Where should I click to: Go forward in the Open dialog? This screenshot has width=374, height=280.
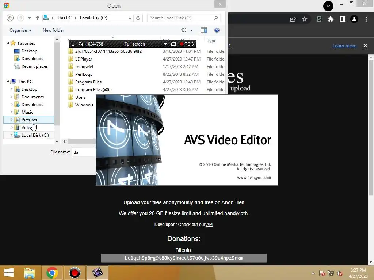[20, 18]
